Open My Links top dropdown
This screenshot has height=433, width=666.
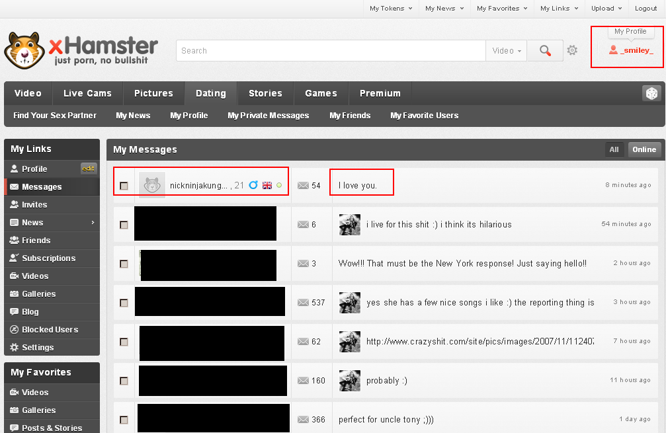pos(560,9)
